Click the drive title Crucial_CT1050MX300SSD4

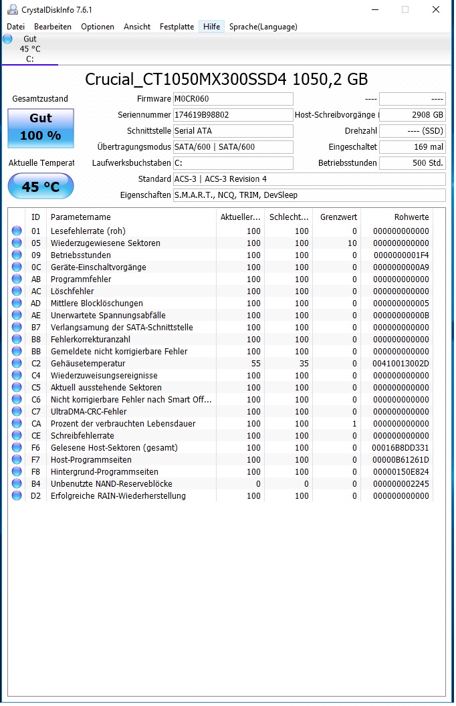(186, 80)
